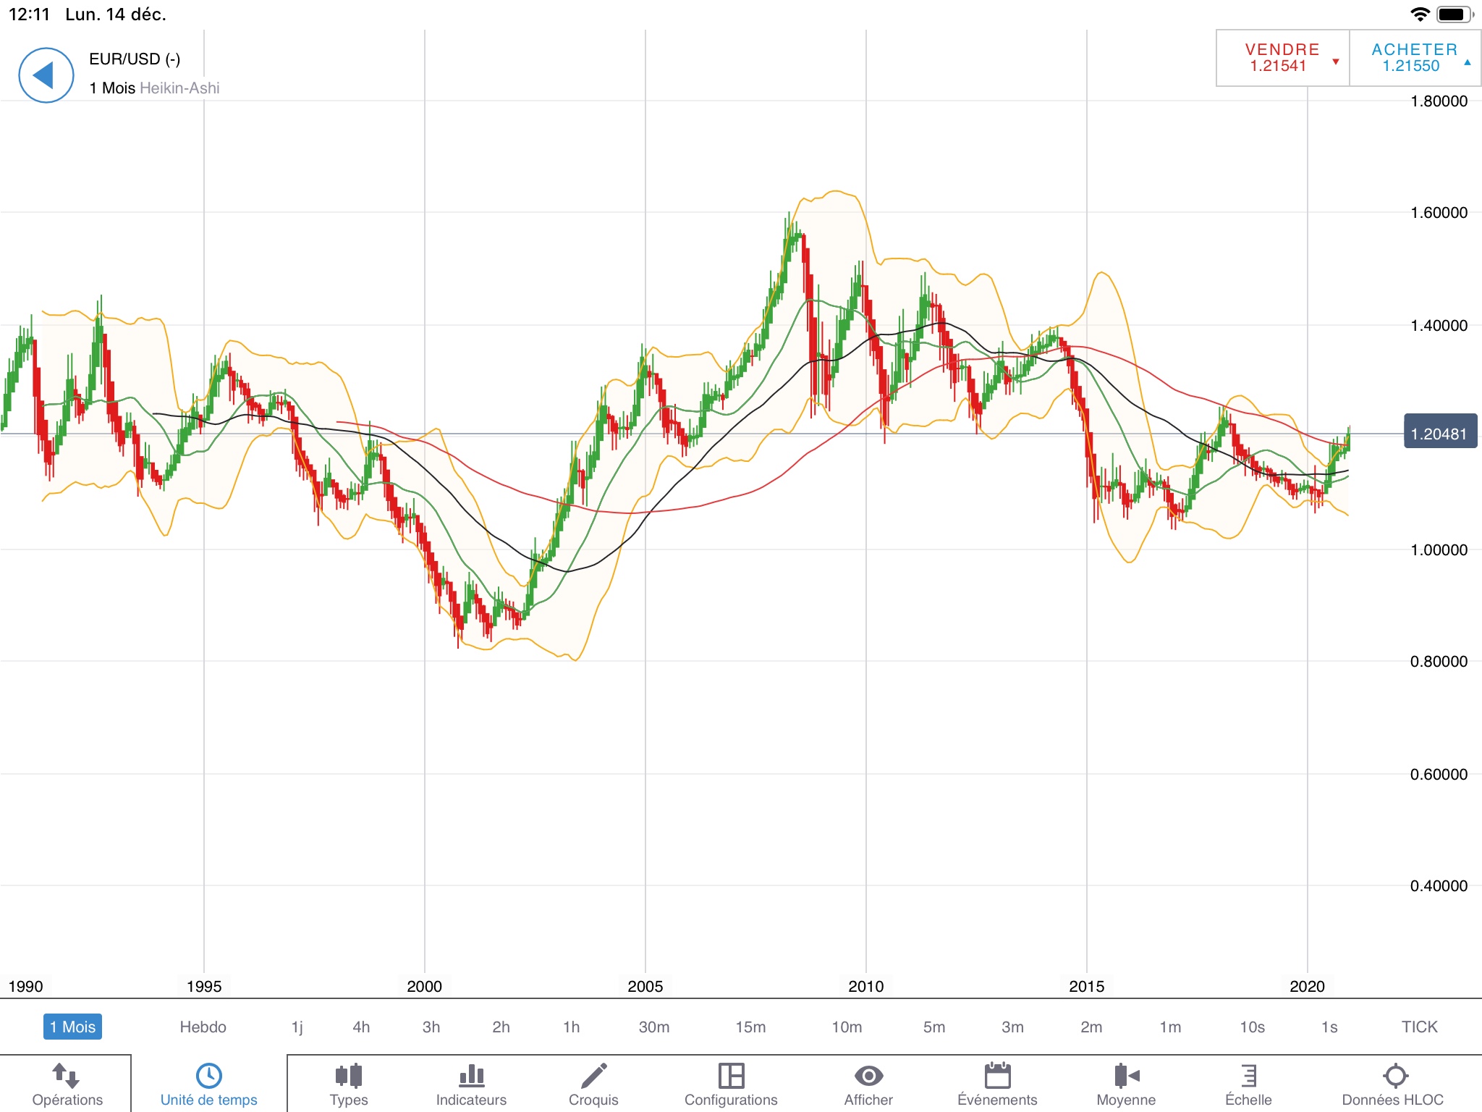The height and width of the screenshot is (1112, 1482).
Task: Select the Croquis pencil tool
Action: pyautogui.click(x=593, y=1076)
